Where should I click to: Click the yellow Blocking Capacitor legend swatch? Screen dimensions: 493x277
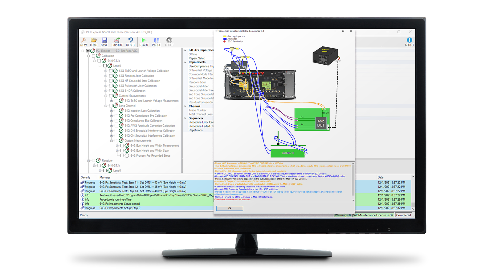click(x=224, y=36)
